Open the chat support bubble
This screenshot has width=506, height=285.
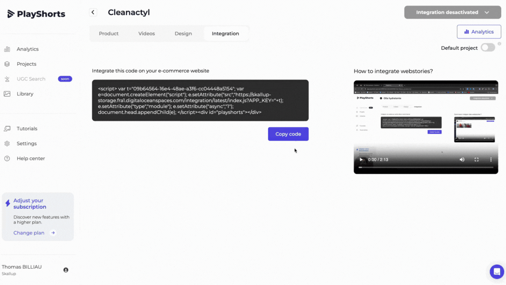point(497,271)
